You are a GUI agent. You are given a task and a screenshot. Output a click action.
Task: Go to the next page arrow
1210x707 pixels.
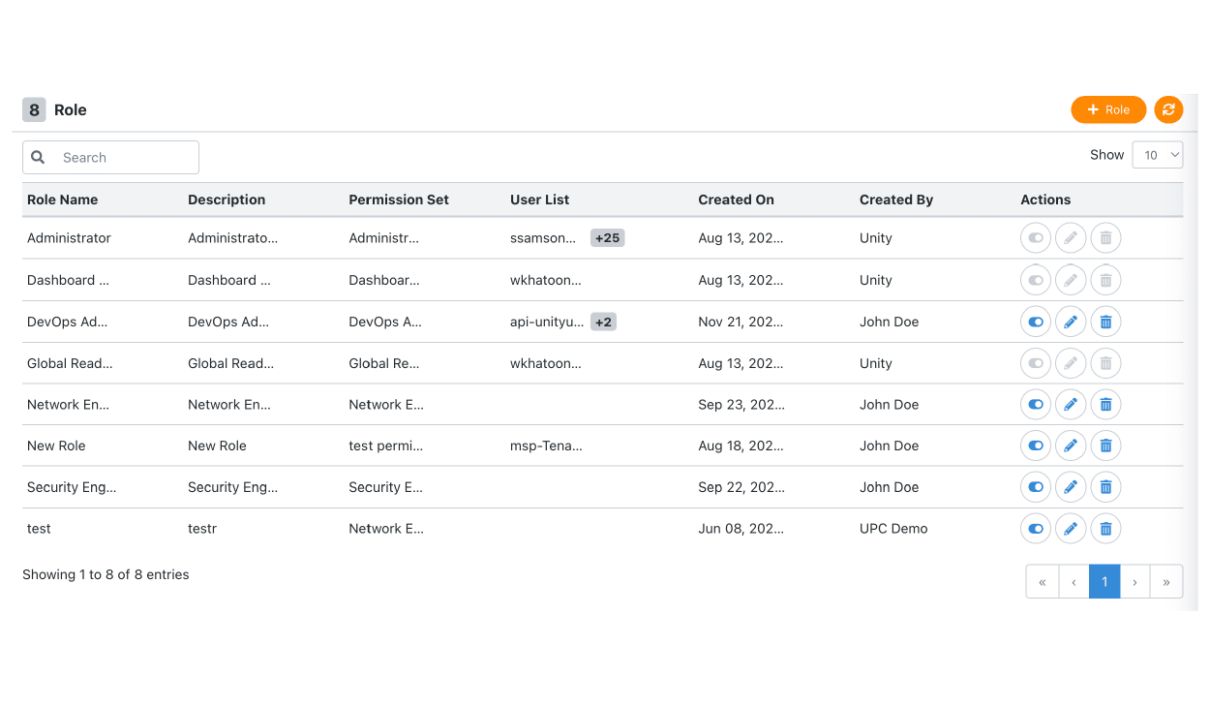pyautogui.click(x=1135, y=582)
